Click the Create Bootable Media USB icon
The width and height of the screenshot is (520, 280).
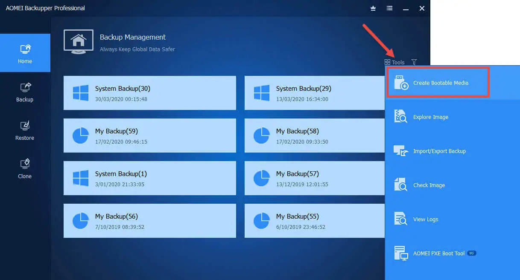(401, 83)
